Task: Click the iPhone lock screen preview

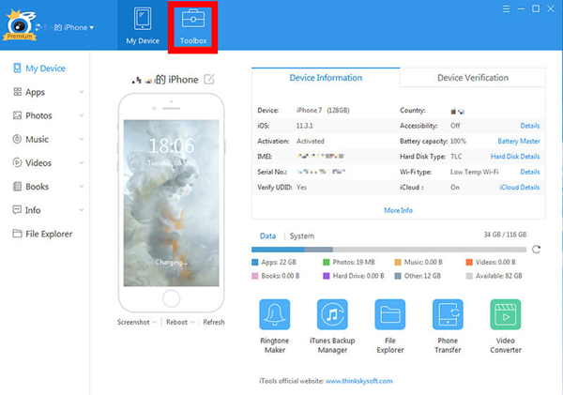Action: (x=172, y=203)
